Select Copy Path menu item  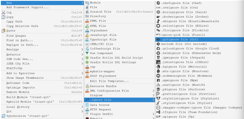[x=42, y=22]
